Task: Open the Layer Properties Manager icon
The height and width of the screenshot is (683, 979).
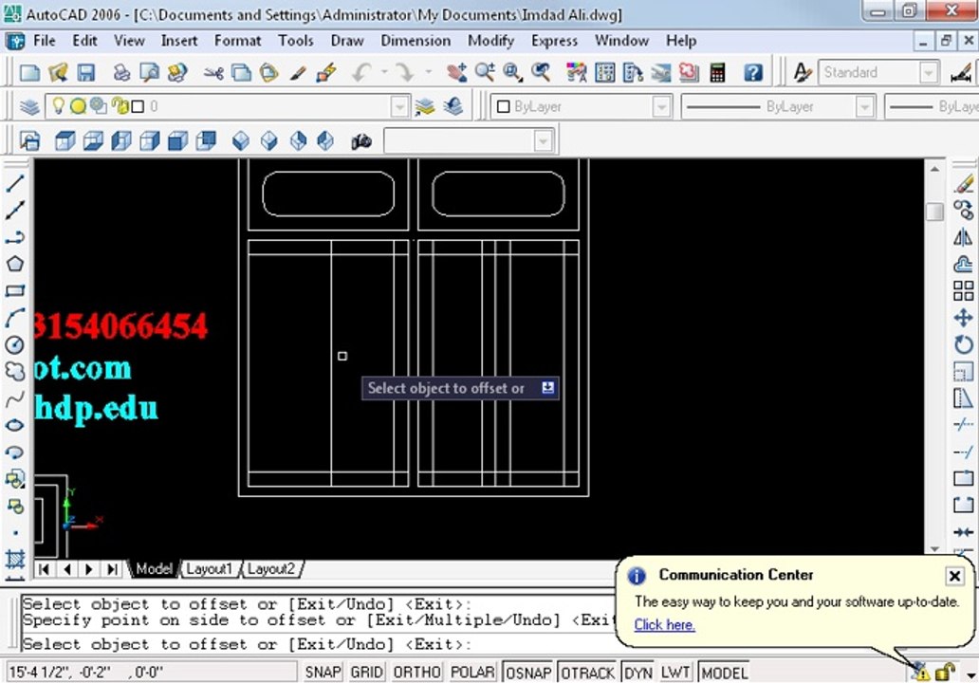Action: pos(29,107)
